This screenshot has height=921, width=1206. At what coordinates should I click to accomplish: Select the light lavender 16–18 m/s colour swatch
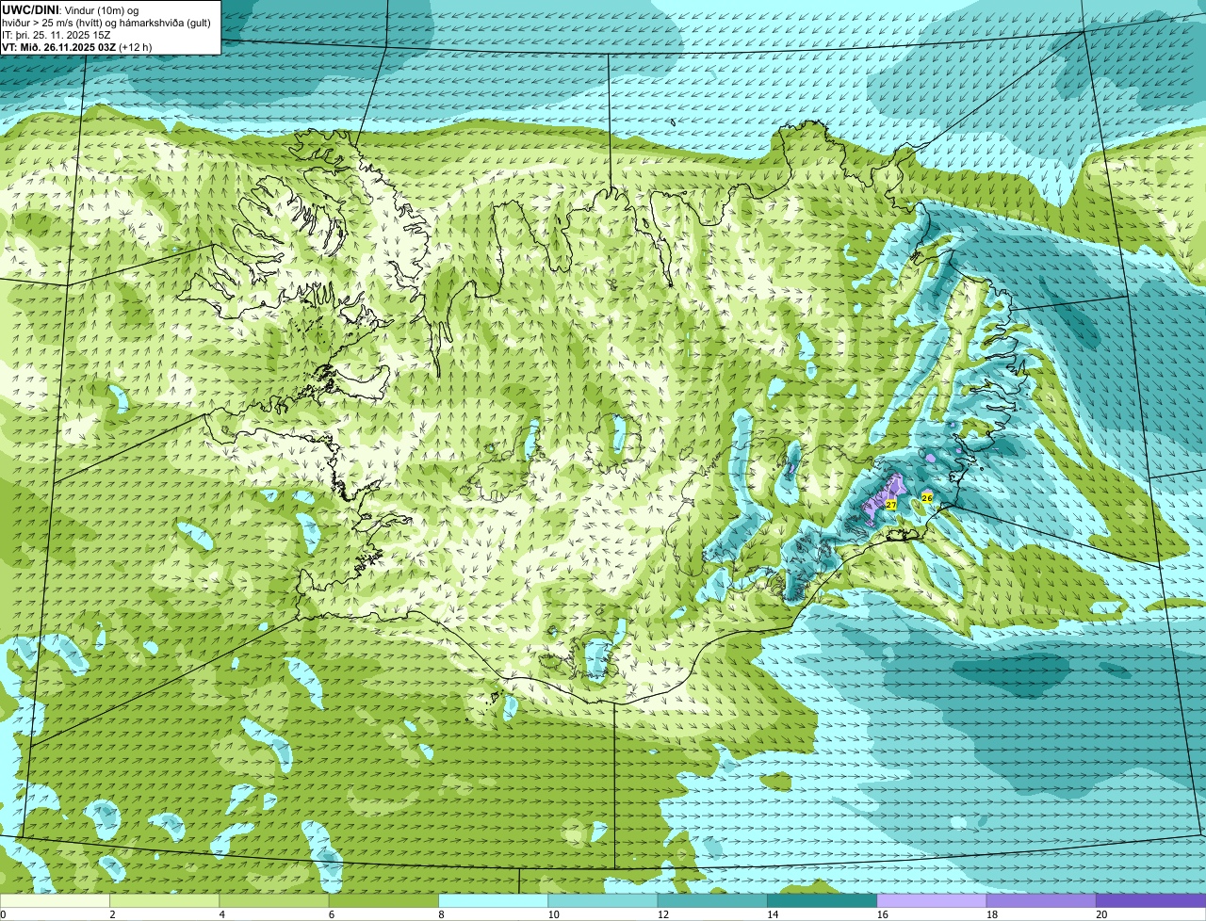932,900
